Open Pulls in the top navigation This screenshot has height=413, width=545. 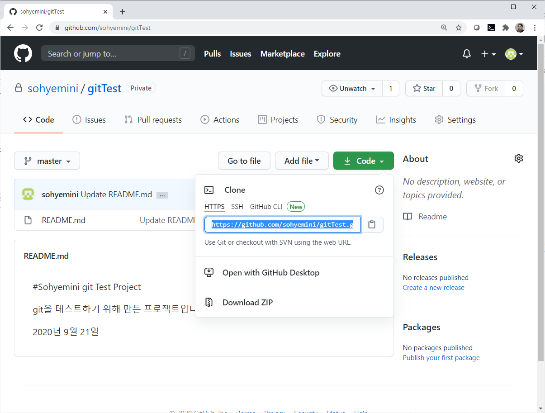[212, 54]
